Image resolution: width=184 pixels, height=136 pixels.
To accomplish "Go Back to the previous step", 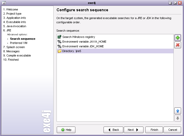I will coord(113,130).
